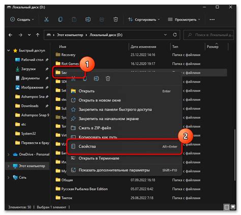The height and width of the screenshot is (215, 241).
Task: Expand the OneDrive - Personal tree node
Action: (x=9, y=154)
